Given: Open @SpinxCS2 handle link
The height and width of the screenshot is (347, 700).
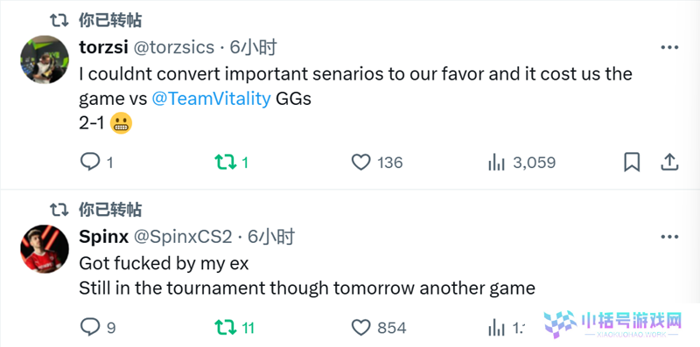Looking at the screenshot, I should [183, 237].
